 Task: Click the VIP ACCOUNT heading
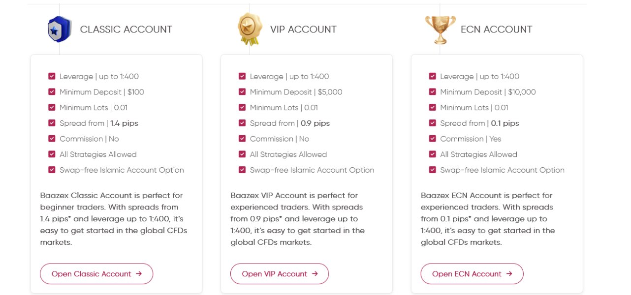[x=303, y=29]
